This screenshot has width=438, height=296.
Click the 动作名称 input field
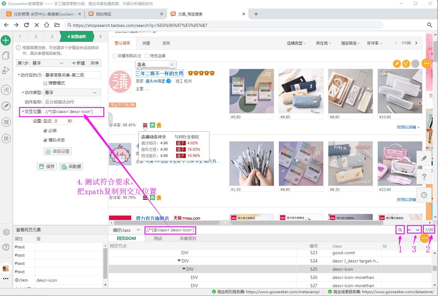point(72,102)
